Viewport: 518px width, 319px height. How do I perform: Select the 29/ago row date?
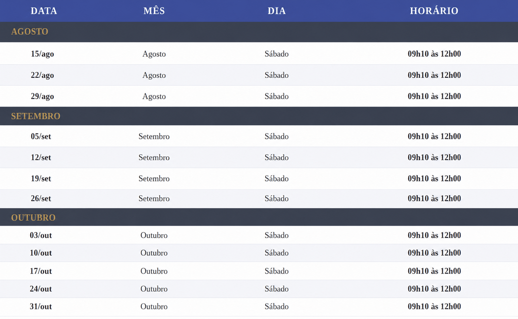point(42,96)
